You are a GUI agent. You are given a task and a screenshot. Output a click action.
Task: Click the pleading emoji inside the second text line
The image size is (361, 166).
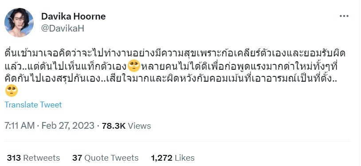(134, 67)
